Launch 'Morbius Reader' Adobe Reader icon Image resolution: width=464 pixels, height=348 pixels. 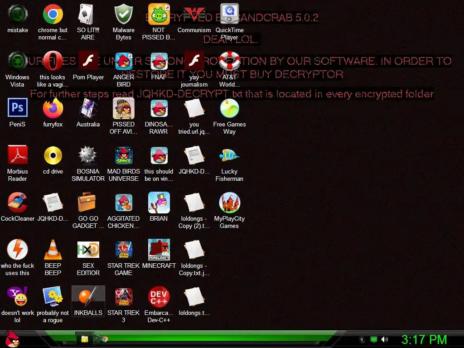[18, 155]
